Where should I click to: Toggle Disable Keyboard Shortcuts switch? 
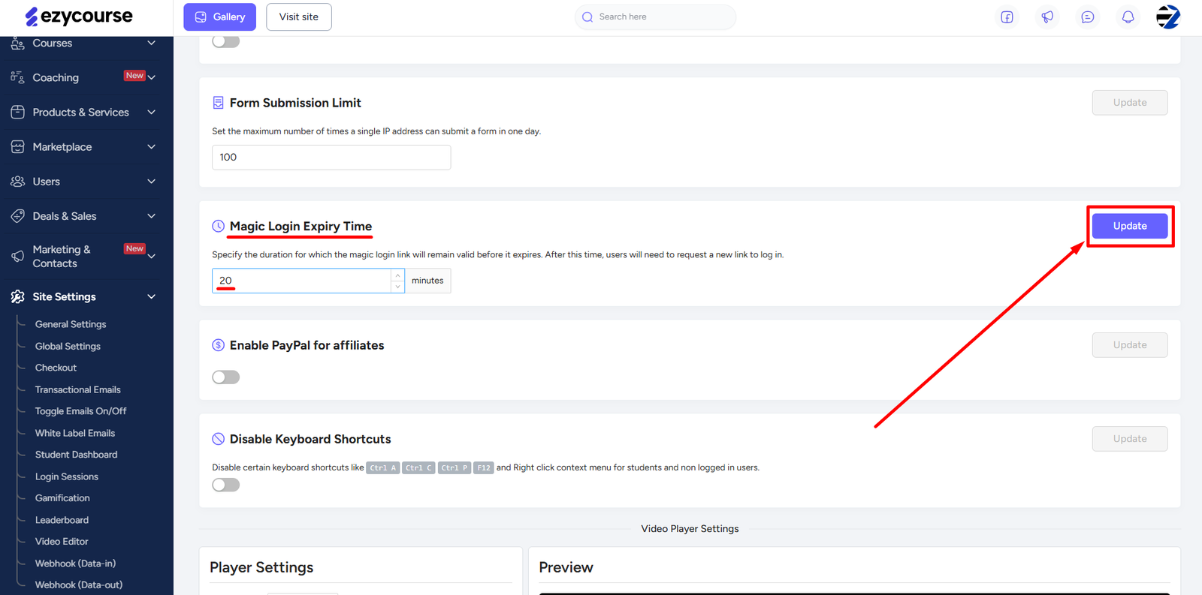(x=225, y=485)
